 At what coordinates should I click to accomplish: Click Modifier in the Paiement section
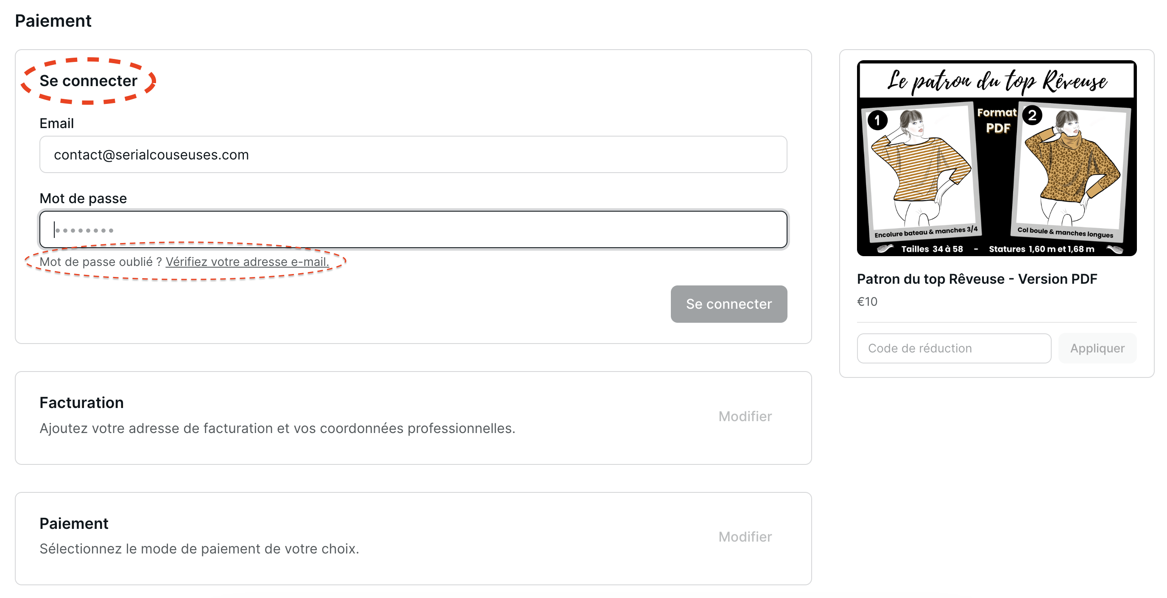tap(744, 537)
